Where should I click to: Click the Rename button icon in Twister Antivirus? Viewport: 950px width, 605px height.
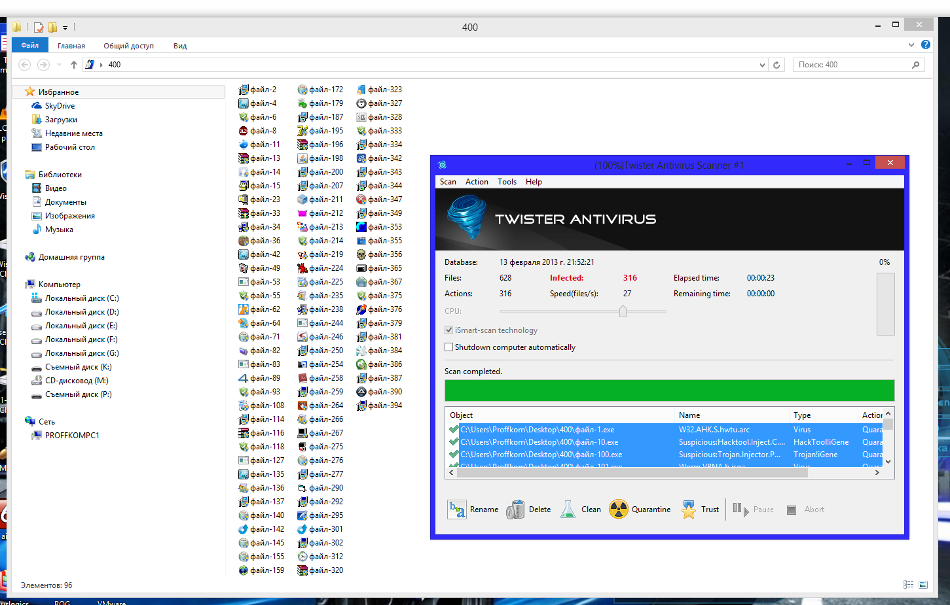(x=457, y=510)
